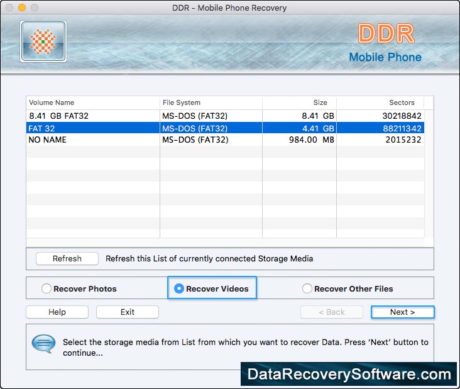The image size is (460, 389).
Task: Select the Recover Videos radio button
Action: 178,288
